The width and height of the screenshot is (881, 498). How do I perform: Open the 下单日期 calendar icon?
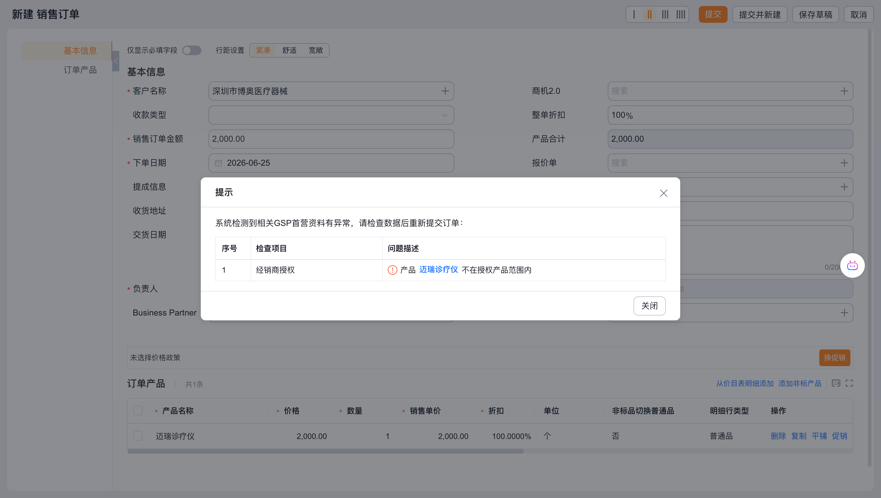point(218,163)
